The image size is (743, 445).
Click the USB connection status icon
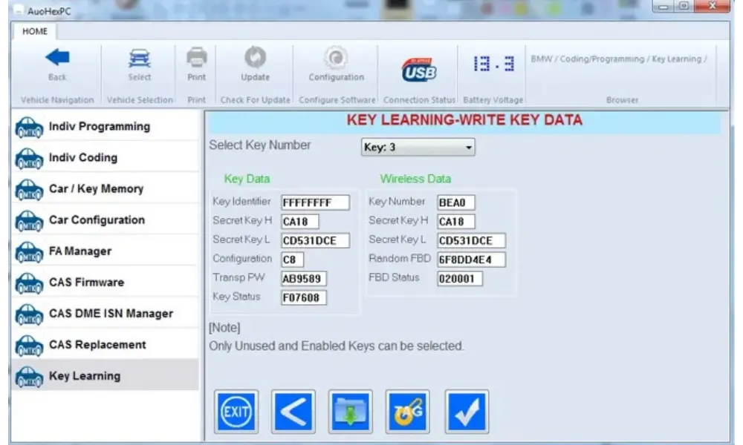(419, 71)
